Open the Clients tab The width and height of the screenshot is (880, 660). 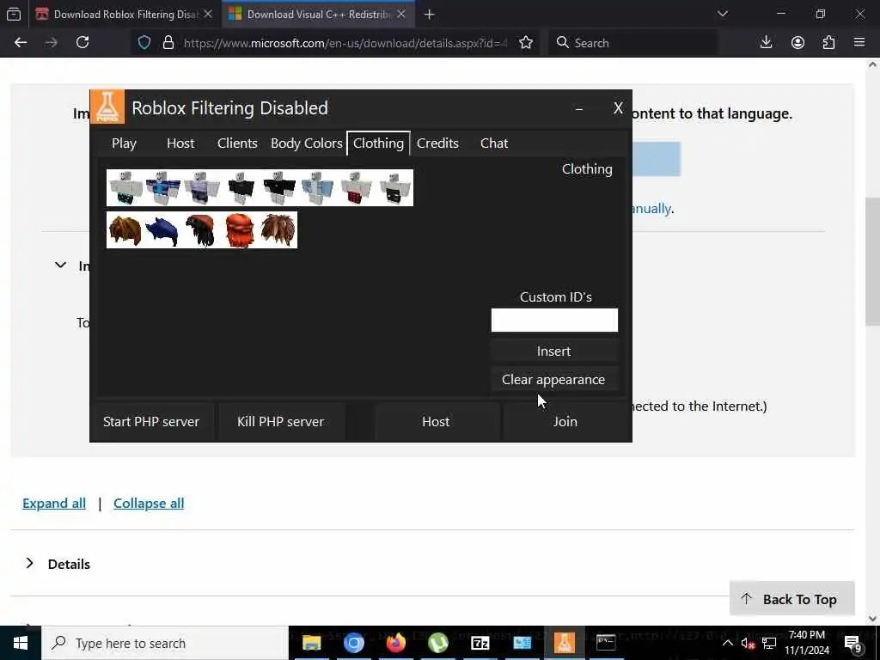tap(237, 144)
